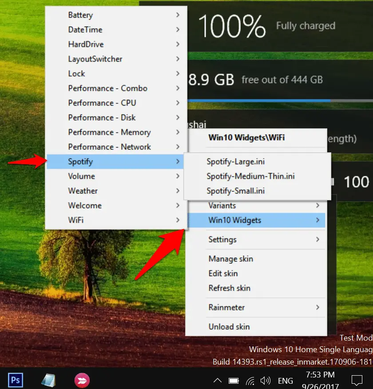This screenshot has width=373, height=389.
Task: Expand the Settings submenu arrow
Action: [x=317, y=239]
